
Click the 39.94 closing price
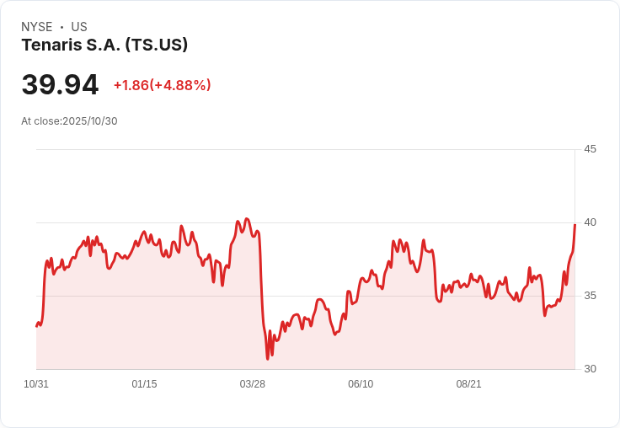60,84
